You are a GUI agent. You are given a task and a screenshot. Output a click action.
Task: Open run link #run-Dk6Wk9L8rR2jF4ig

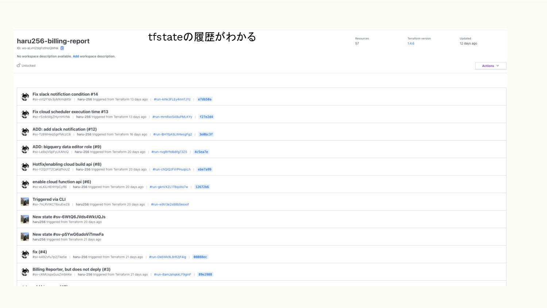[167, 257]
